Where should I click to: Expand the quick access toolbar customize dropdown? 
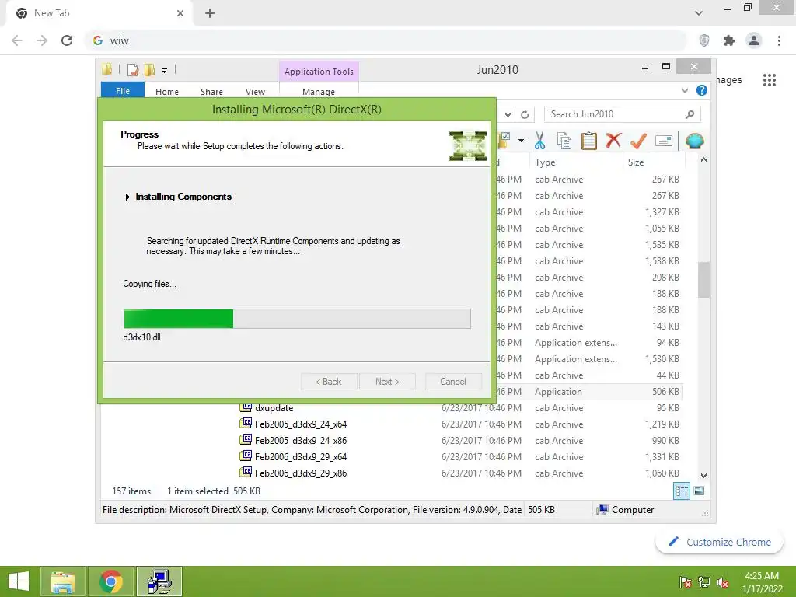[165, 71]
